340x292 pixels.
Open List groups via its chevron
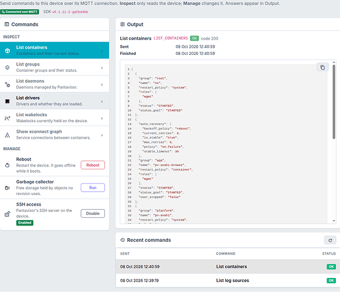pos(102,68)
